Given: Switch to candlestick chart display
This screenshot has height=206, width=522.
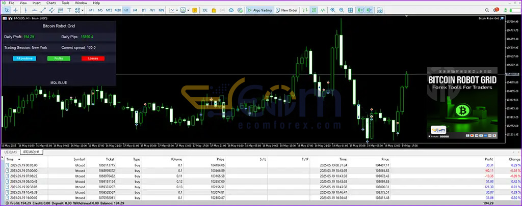Looking at the screenshot, I should pyautogui.click(x=314, y=10).
